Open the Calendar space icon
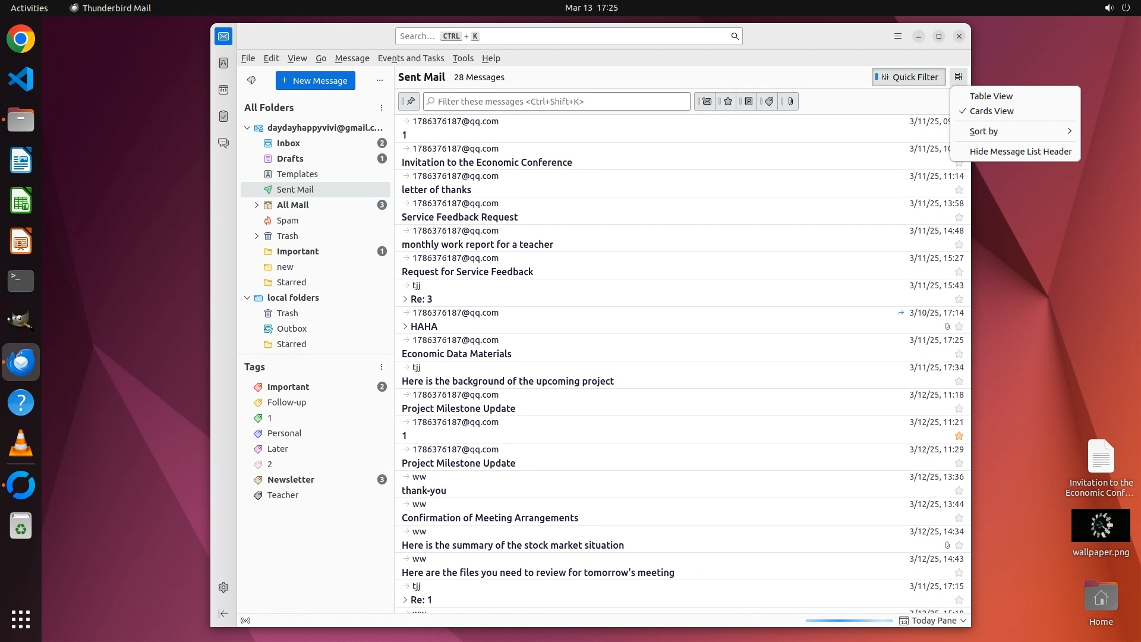The width and height of the screenshot is (1141, 642). (x=223, y=90)
